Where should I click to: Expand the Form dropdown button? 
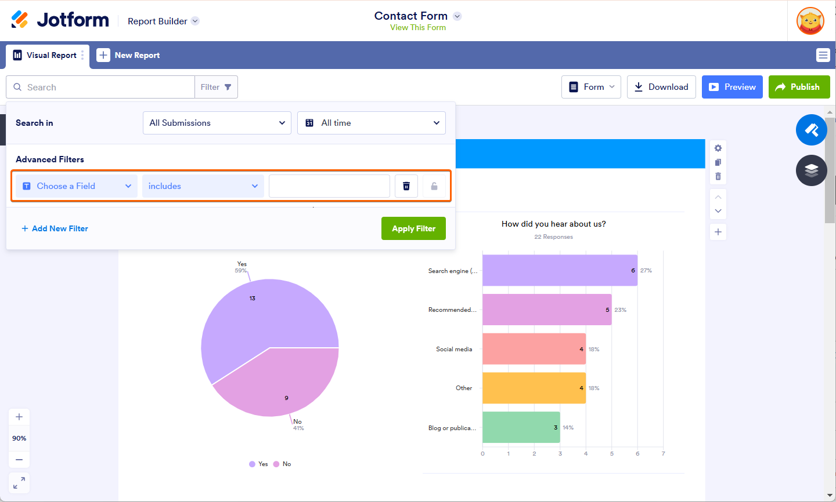pos(591,87)
